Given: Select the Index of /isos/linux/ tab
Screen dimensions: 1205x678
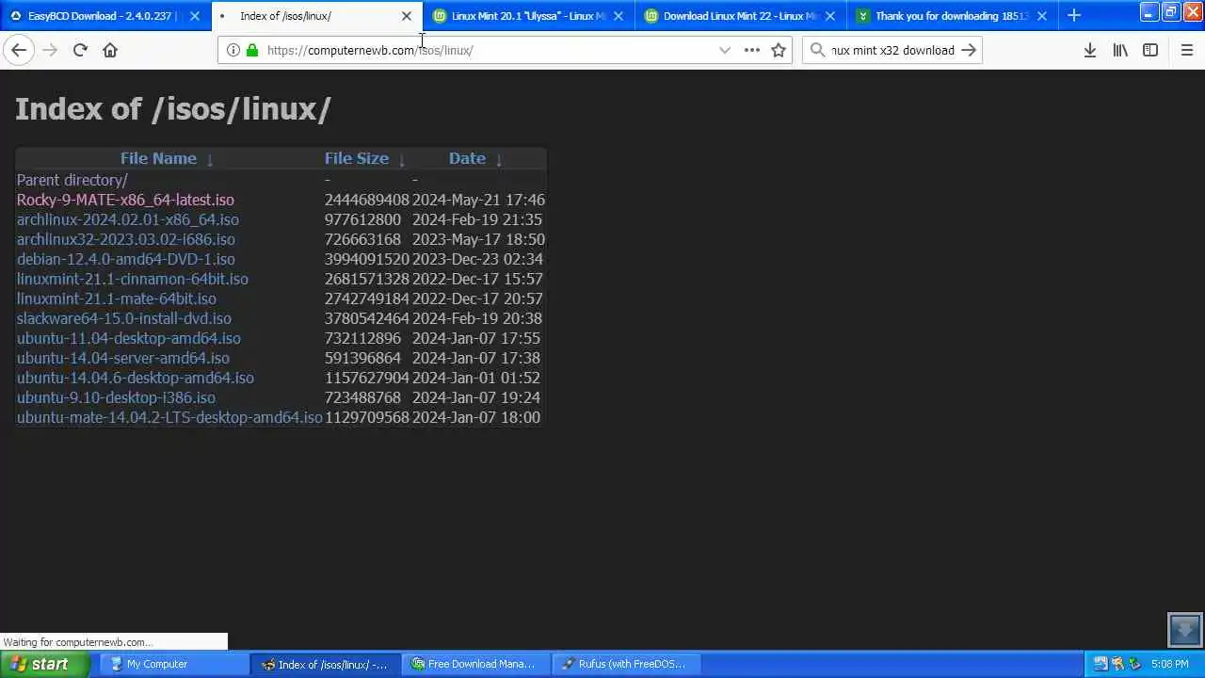Looking at the screenshot, I should point(317,16).
